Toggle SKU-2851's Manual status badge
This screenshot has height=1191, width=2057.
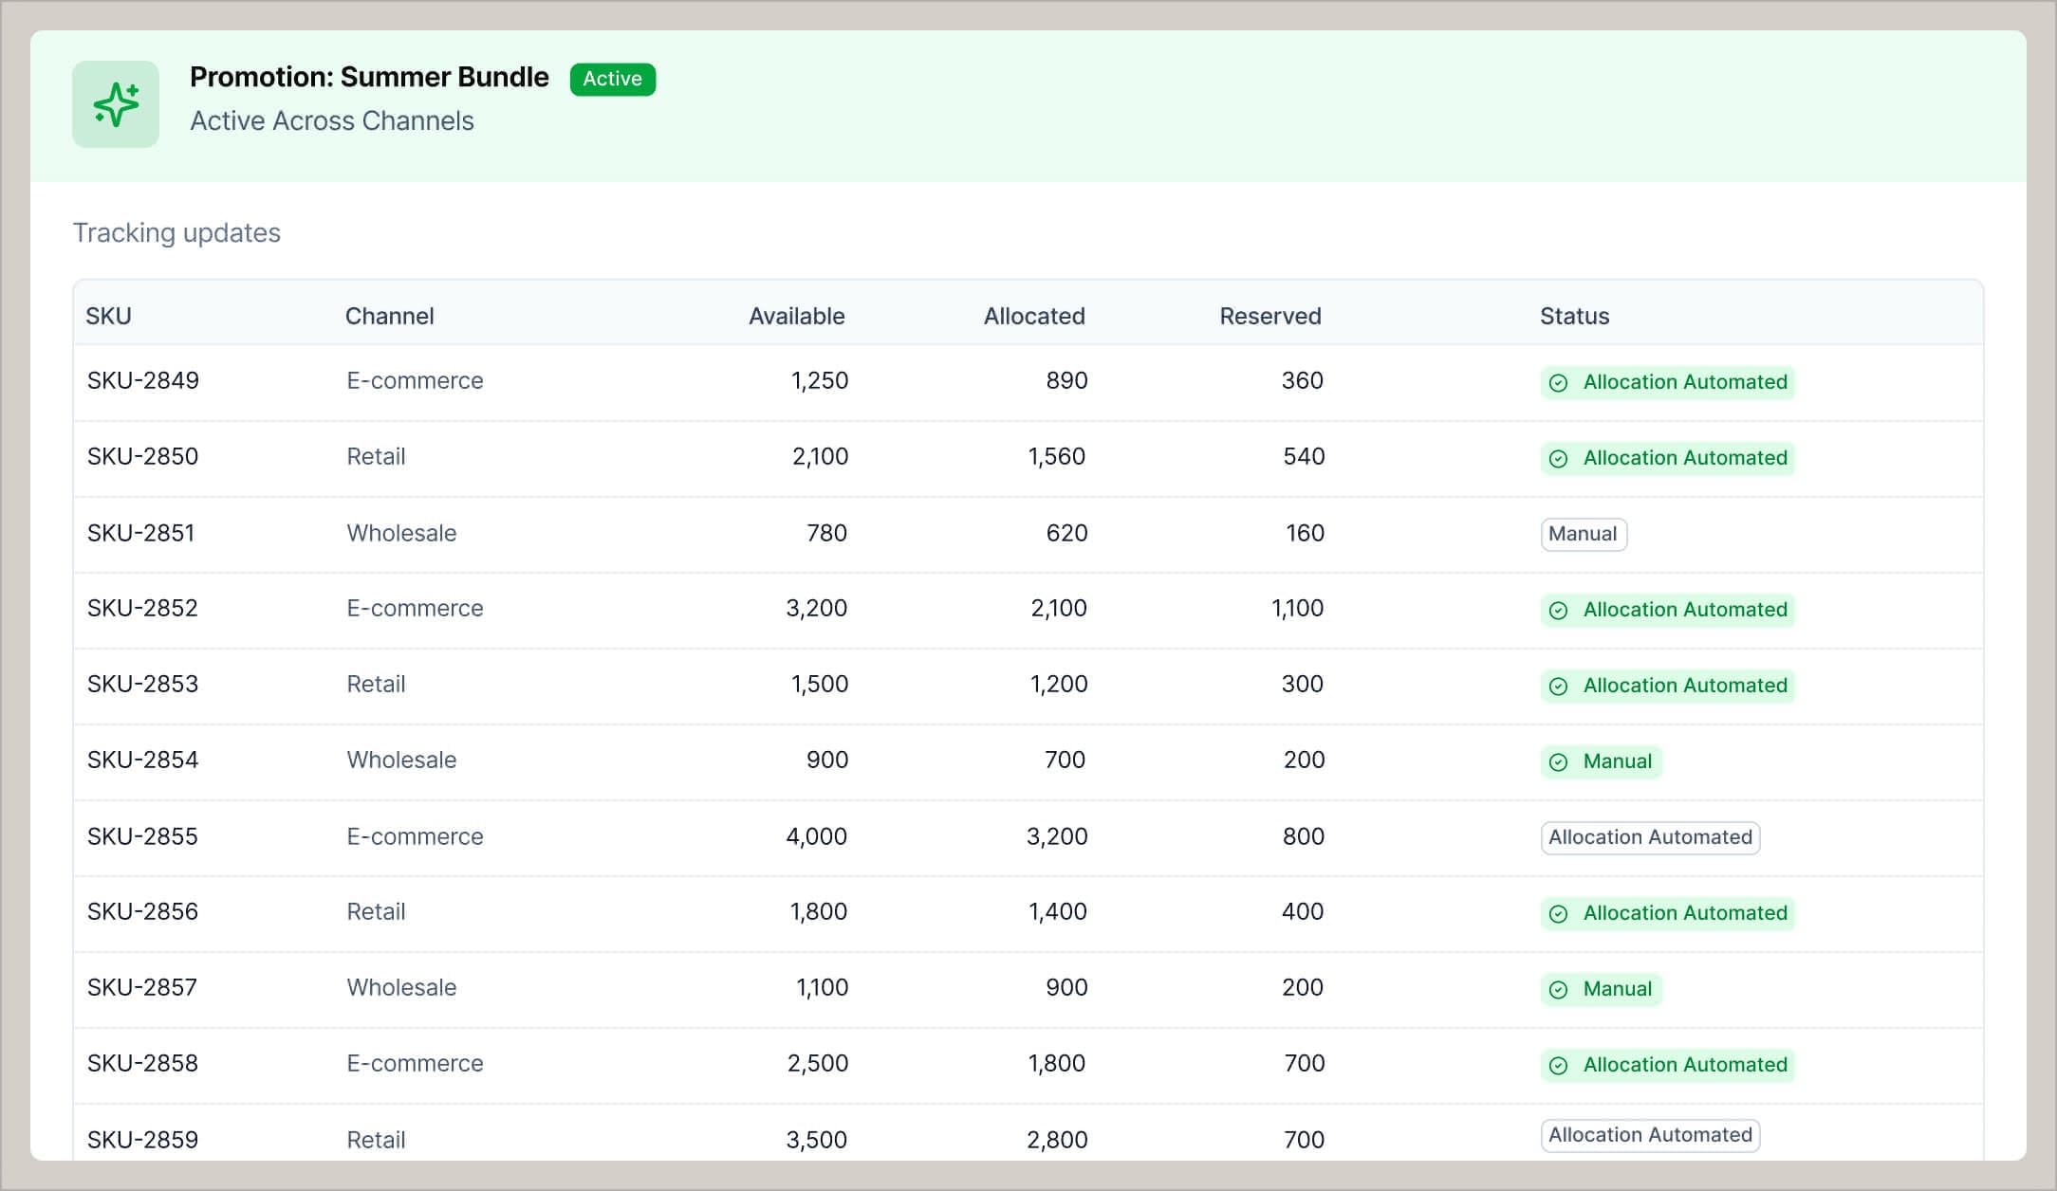pos(1583,533)
